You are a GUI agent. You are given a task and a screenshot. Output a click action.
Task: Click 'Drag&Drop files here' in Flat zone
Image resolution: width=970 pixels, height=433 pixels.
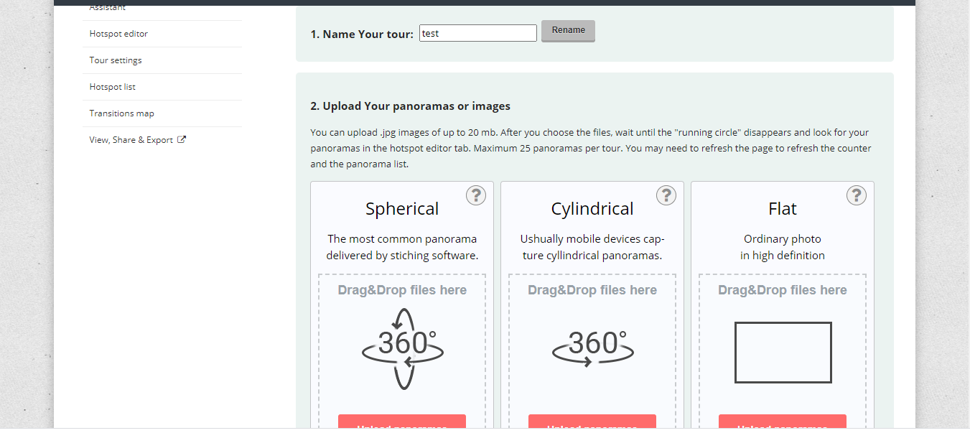click(783, 290)
